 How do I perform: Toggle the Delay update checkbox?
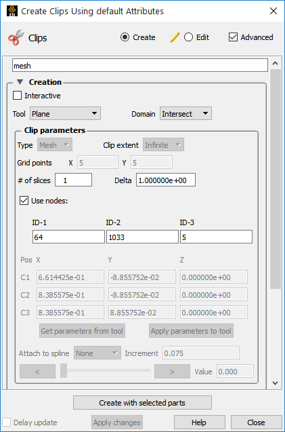point(6,423)
